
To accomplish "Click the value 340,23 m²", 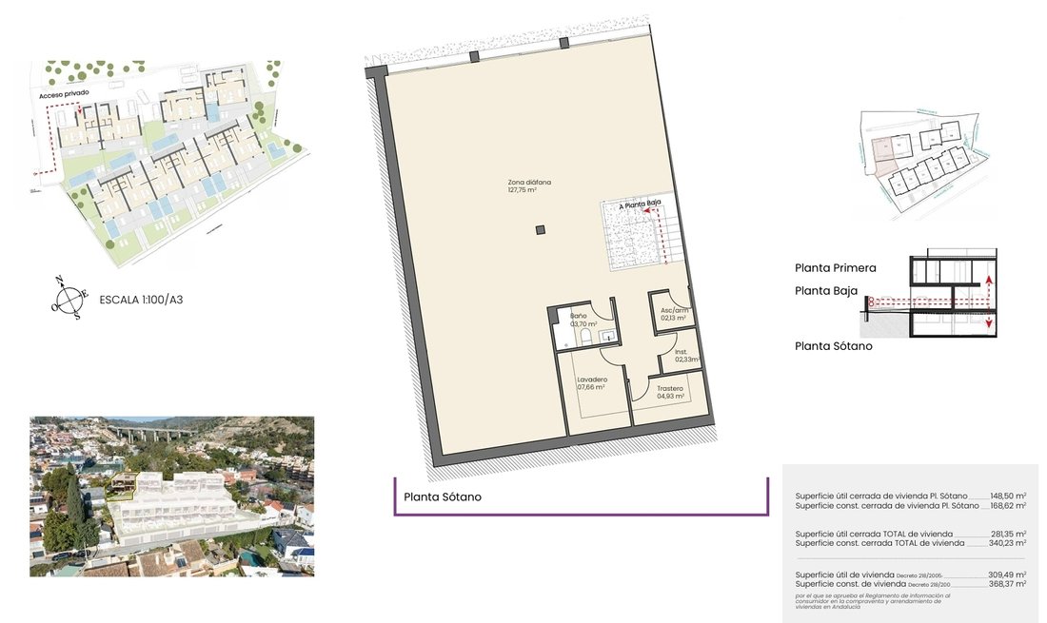I will coord(1008,543).
